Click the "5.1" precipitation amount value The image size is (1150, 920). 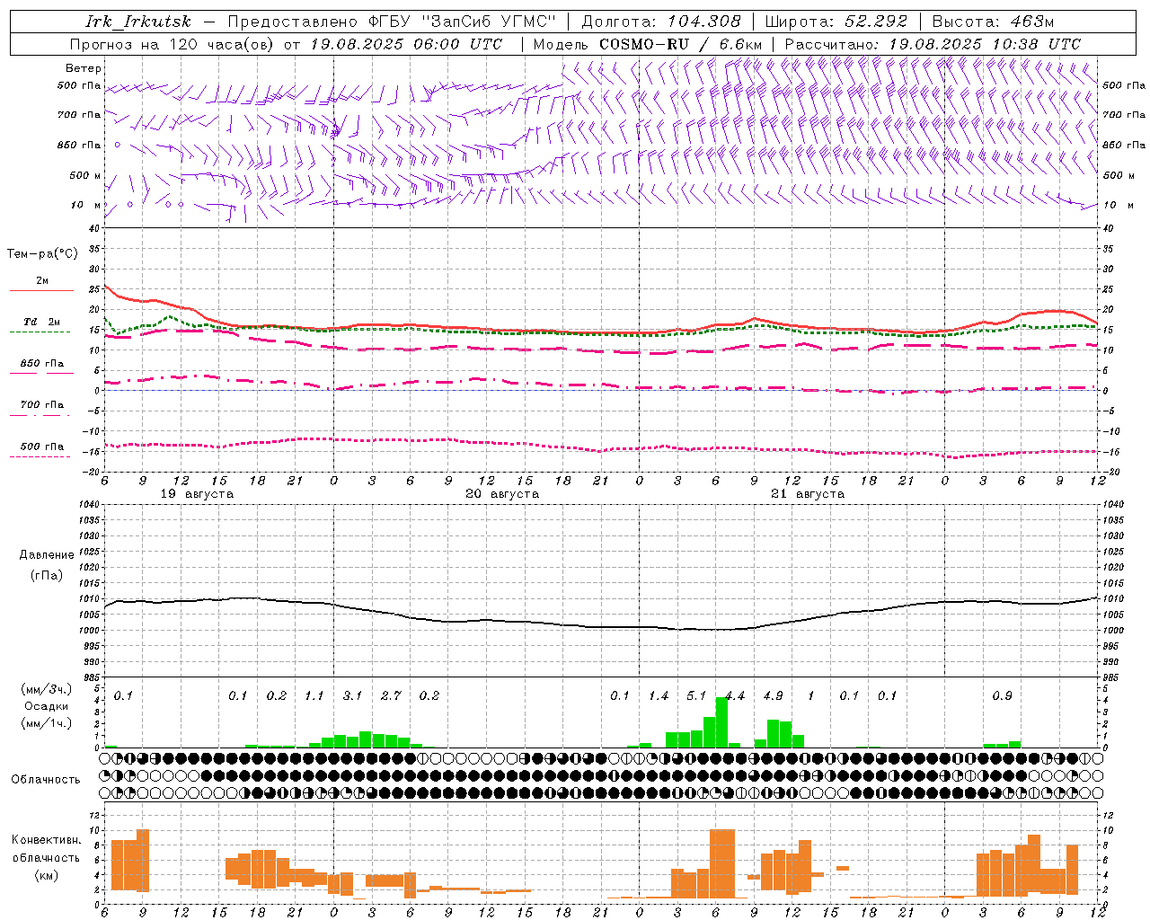pos(696,696)
